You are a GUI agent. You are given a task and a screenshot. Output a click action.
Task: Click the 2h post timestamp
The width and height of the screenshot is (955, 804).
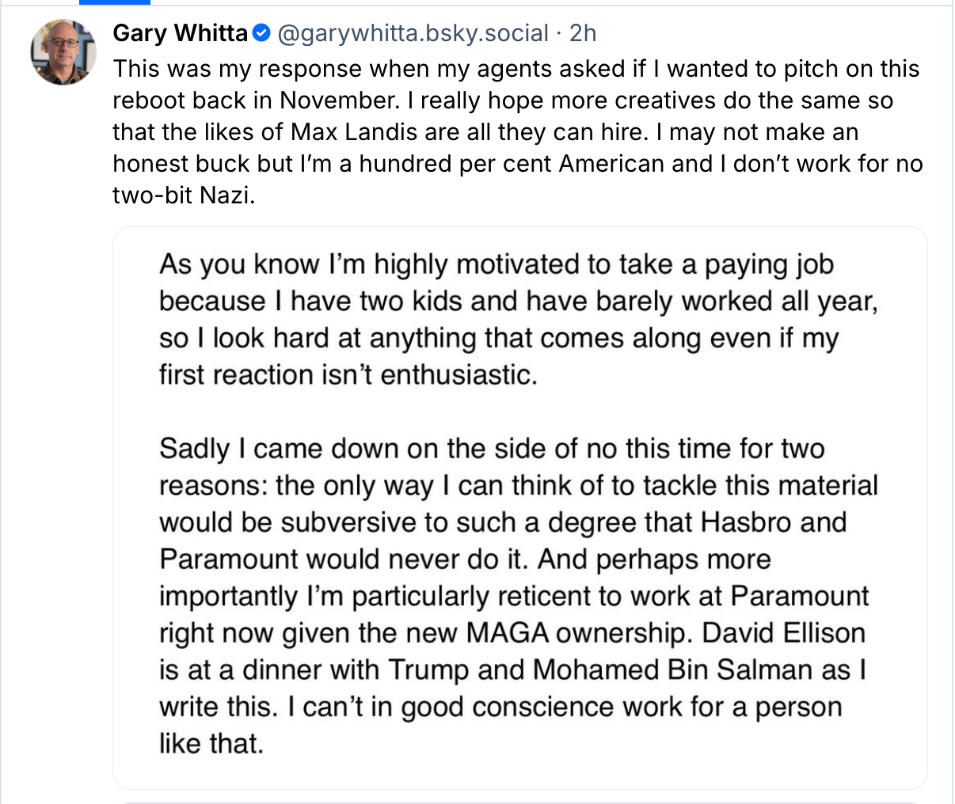tap(583, 33)
